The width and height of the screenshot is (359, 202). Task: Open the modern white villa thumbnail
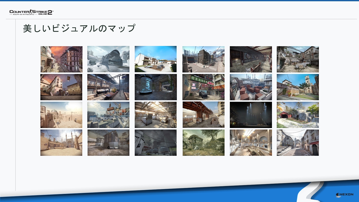[156, 59]
